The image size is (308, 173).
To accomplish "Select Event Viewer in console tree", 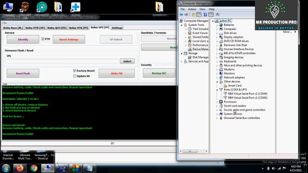I will (x=200, y=33).
